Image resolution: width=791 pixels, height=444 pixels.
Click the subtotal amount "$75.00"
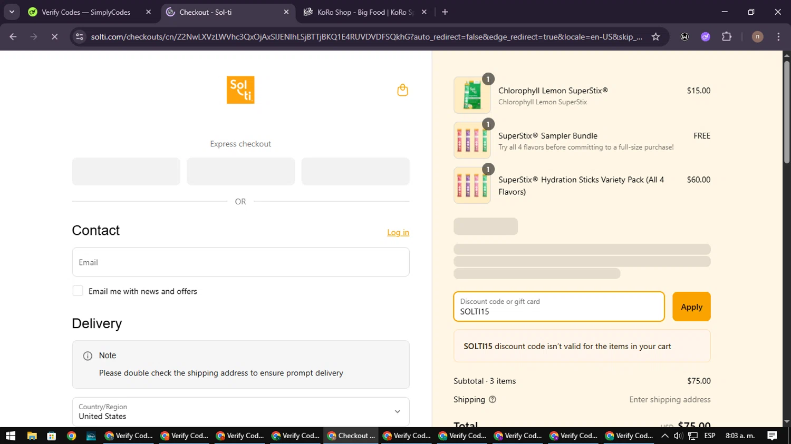pyautogui.click(x=699, y=381)
